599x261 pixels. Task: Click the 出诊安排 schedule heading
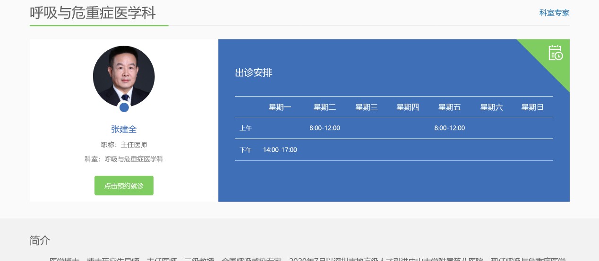(254, 73)
